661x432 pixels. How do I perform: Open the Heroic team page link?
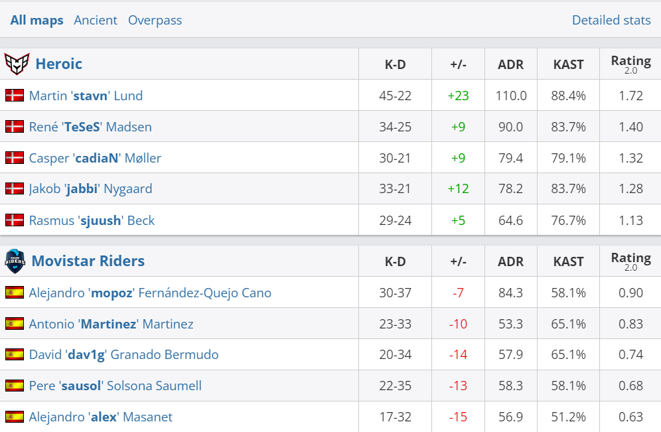pos(58,64)
